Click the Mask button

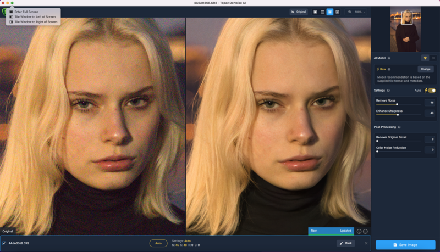click(346, 243)
